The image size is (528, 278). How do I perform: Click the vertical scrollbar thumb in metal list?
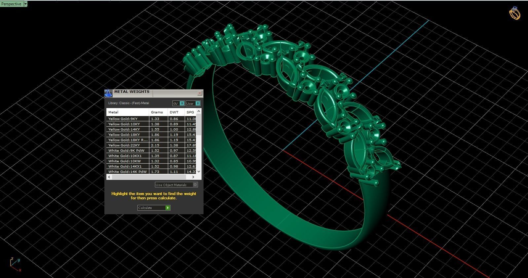click(199, 124)
